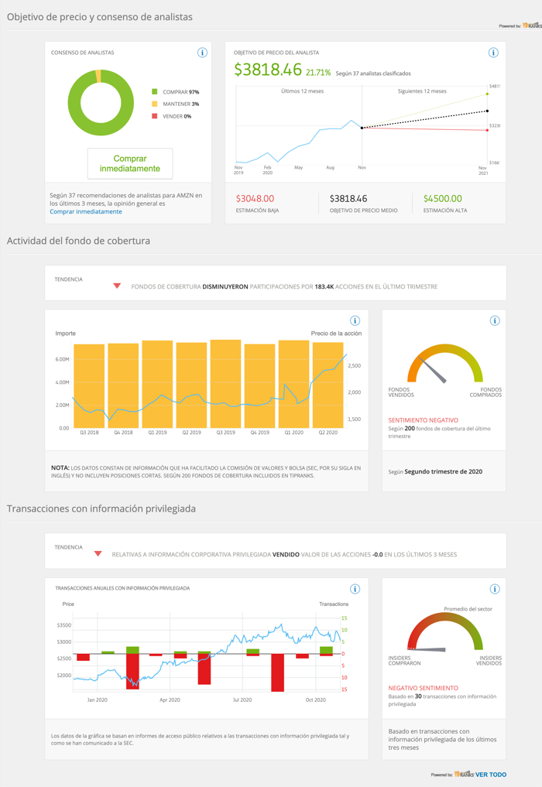Image resolution: width=542 pixels, height=787 pixels.
Task: Click the green high estimate forecast endpoint
Action: [487, 94]
